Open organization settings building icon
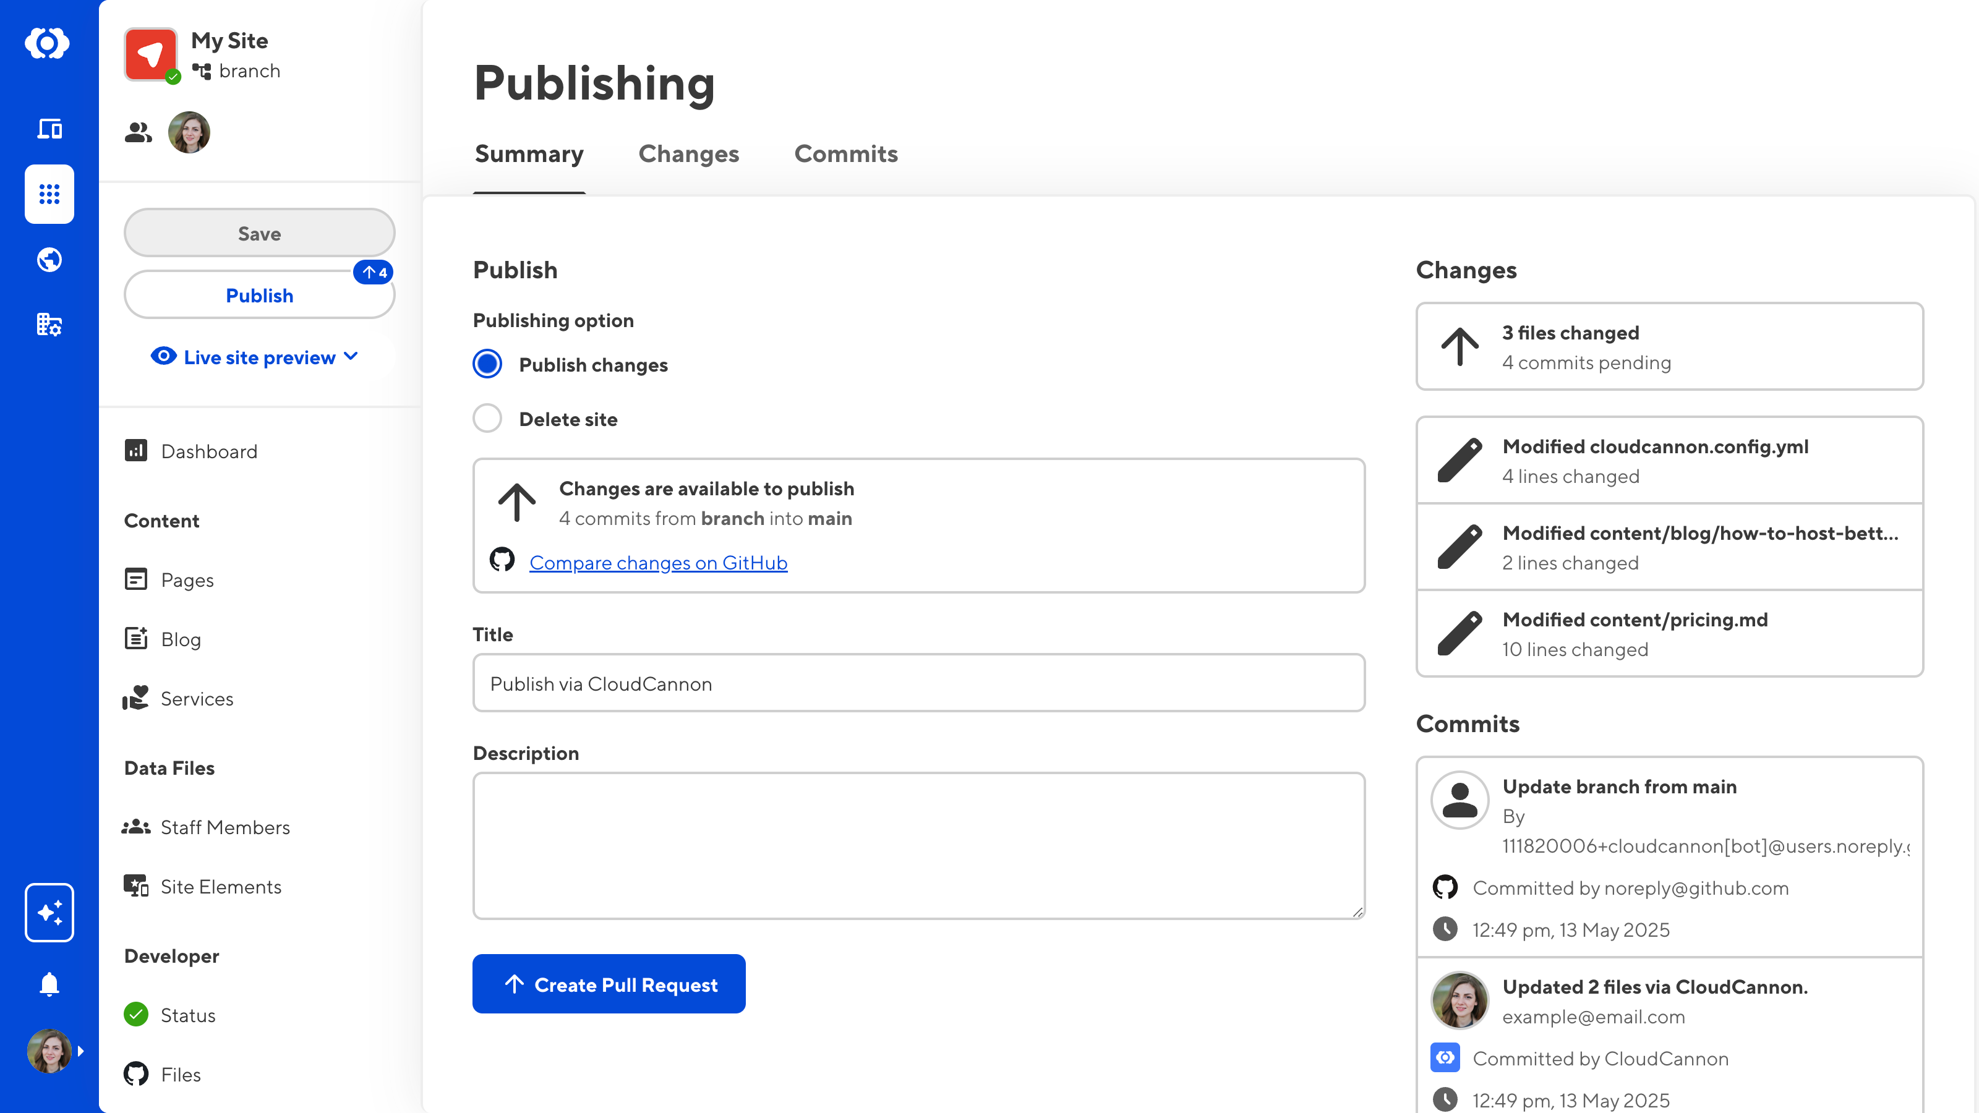This screenshot has height=1113, width=1979. point(49,324)
